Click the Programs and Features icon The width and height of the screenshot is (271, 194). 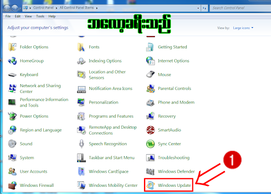[81, 116]
